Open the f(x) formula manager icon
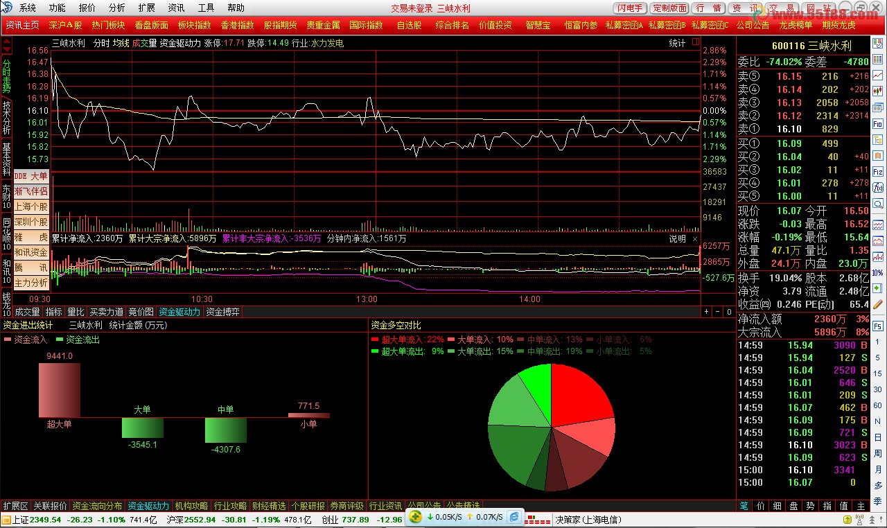The width and height of the screenshot is (887, 528). click(x=878, y=187)
